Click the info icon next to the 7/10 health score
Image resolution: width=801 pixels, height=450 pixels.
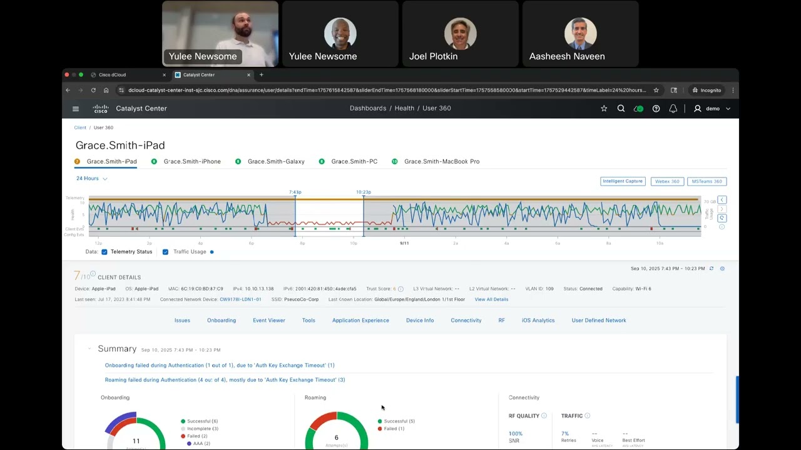pyautogui.click(x=93, y=274)
